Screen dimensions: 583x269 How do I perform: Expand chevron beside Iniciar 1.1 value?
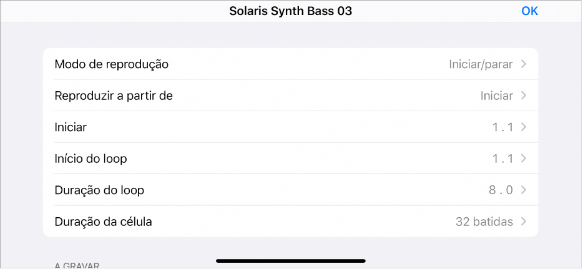click(524, 127)
